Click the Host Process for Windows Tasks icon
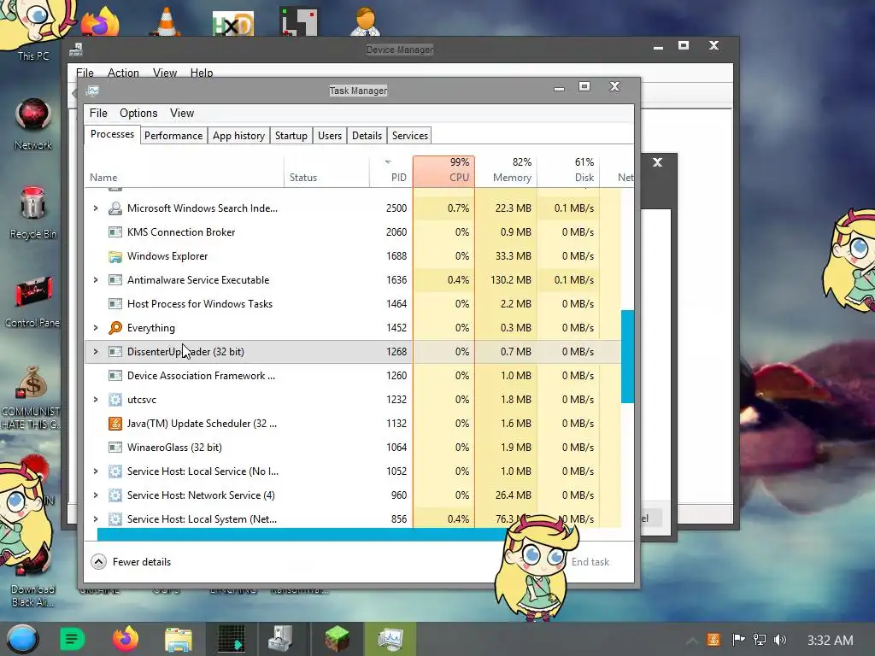The image size is (875, 656). point(115,304)
